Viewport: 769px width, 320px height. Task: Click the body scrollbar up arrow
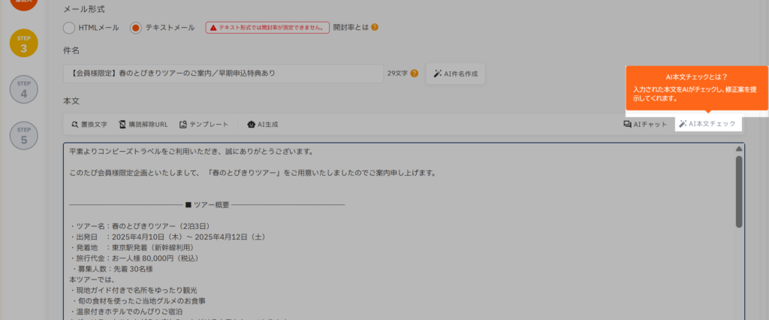[739, 149]
